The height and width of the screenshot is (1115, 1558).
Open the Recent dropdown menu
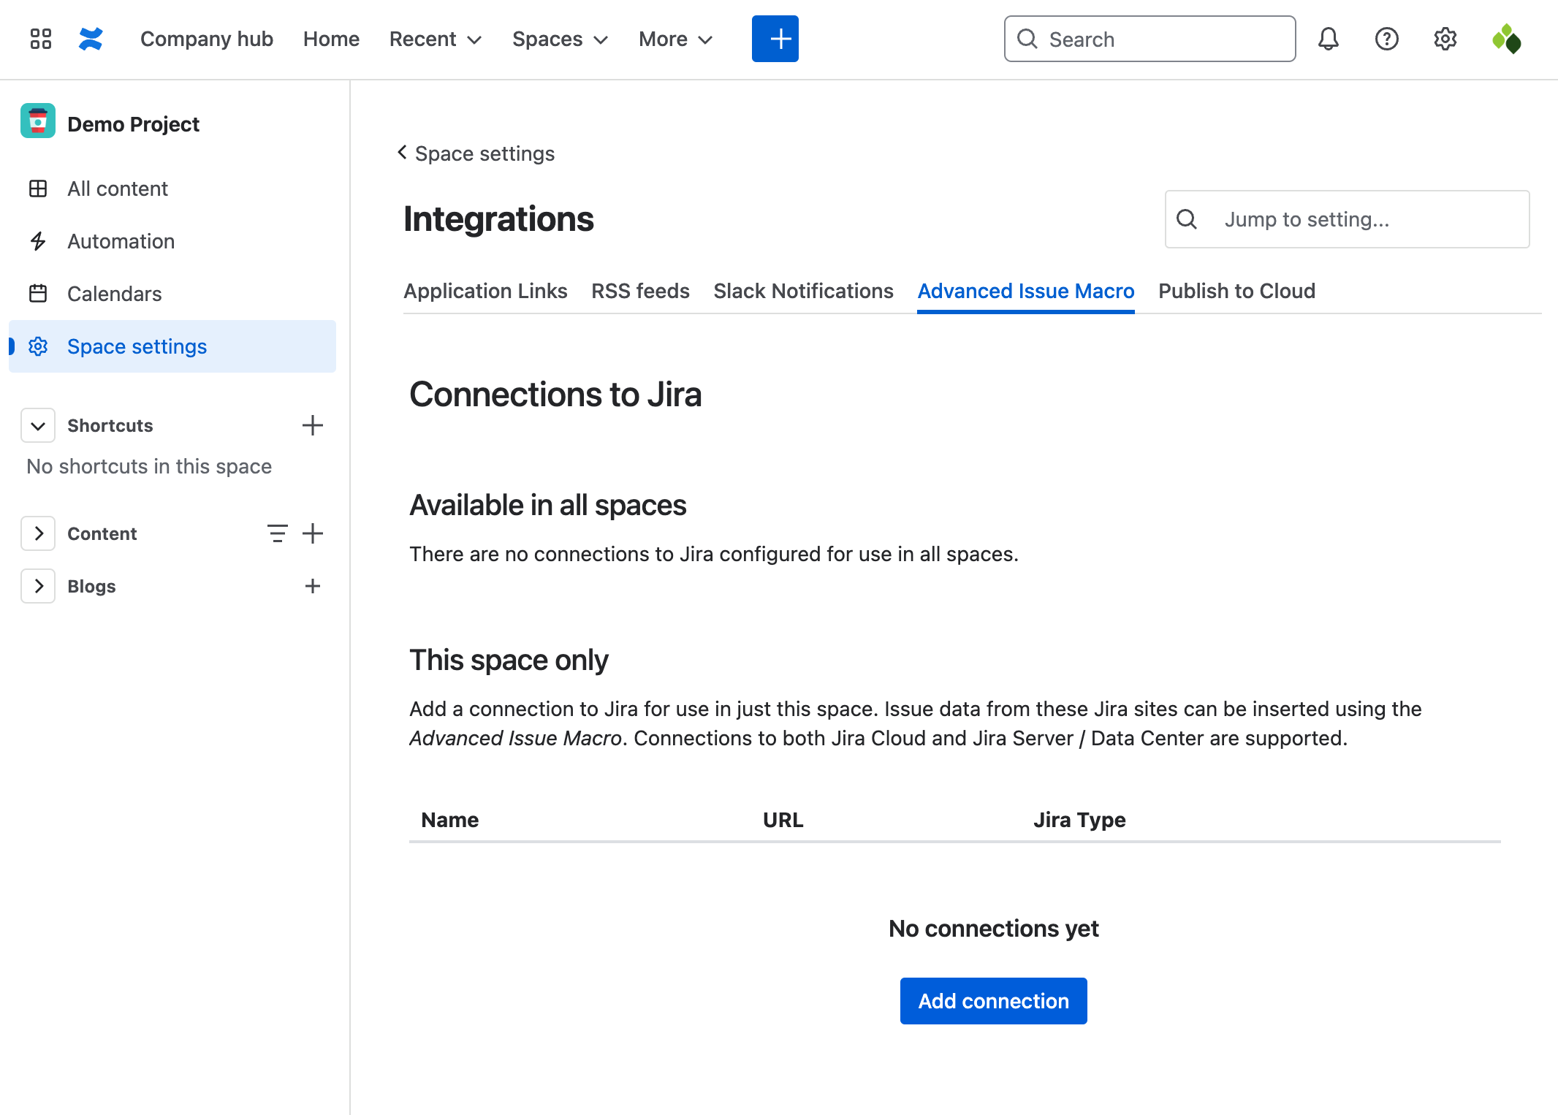click(x=436, y=39)
